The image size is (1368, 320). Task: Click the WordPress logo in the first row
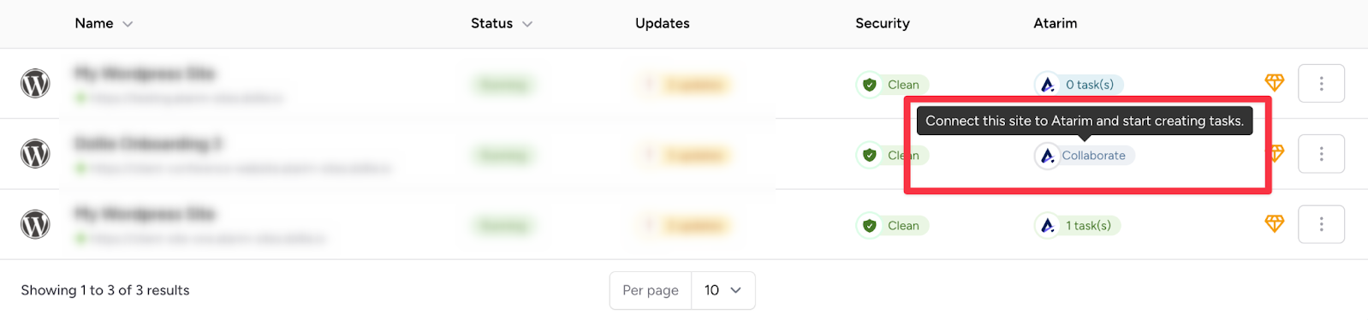(x=35, y=84)
